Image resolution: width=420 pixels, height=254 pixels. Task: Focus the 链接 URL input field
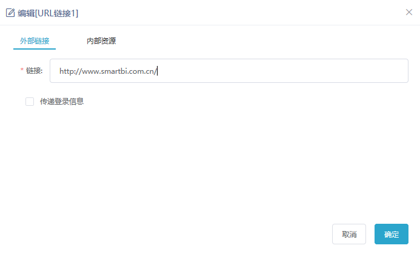(229, 71)
